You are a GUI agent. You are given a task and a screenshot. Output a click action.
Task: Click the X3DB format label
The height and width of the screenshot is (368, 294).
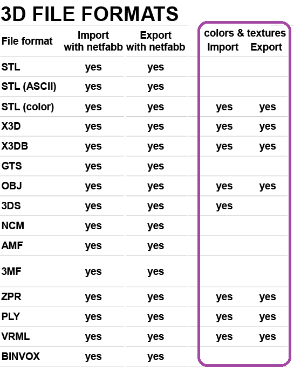[15, 146]
